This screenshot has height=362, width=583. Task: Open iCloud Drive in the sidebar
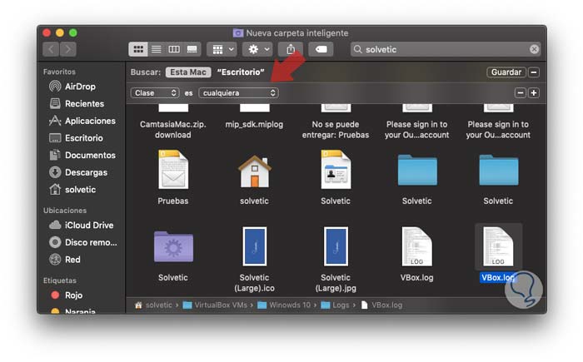click(82, 226)
